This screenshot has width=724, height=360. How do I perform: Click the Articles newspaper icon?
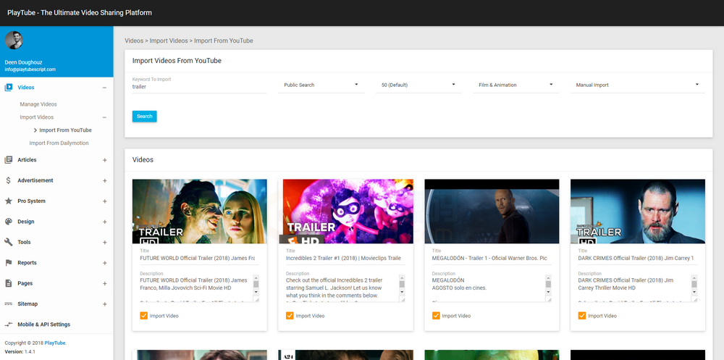point(8,160)
